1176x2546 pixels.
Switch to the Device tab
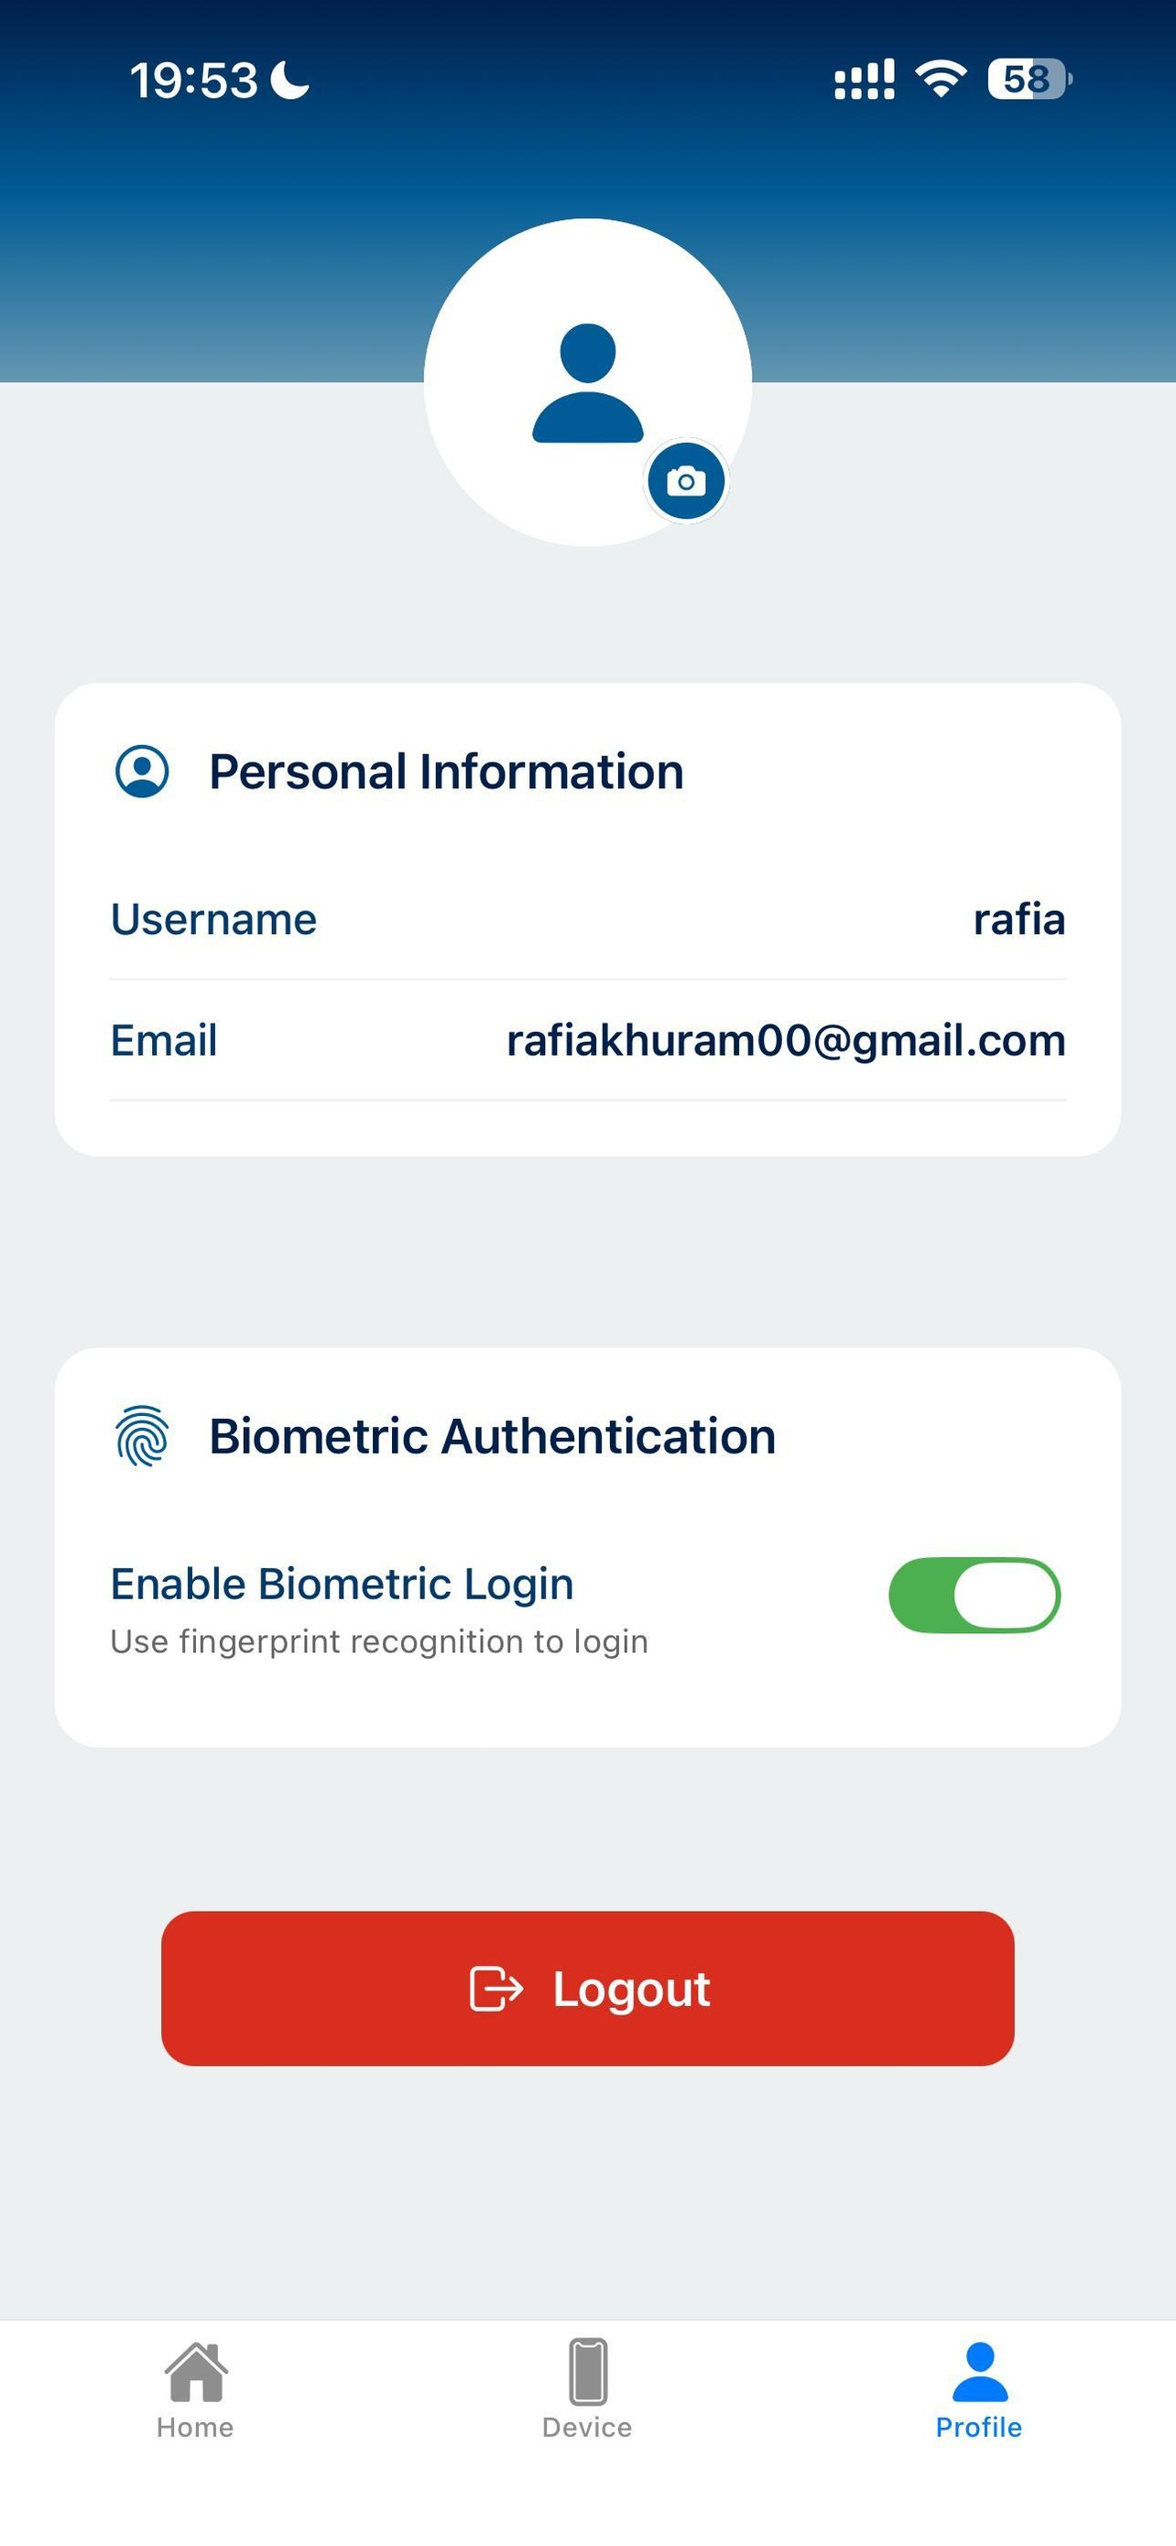(587, 2391)
